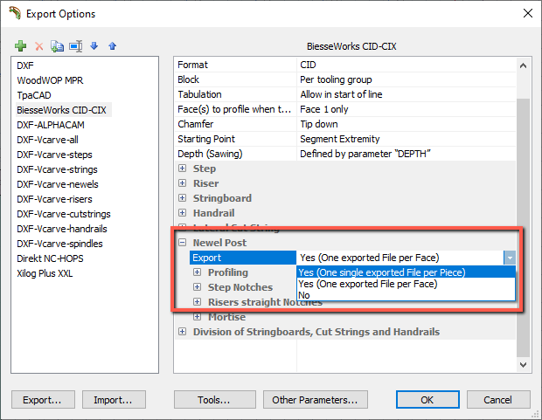
Task: Select Xilog Plus XXL in the list
Action: [45, 273]
